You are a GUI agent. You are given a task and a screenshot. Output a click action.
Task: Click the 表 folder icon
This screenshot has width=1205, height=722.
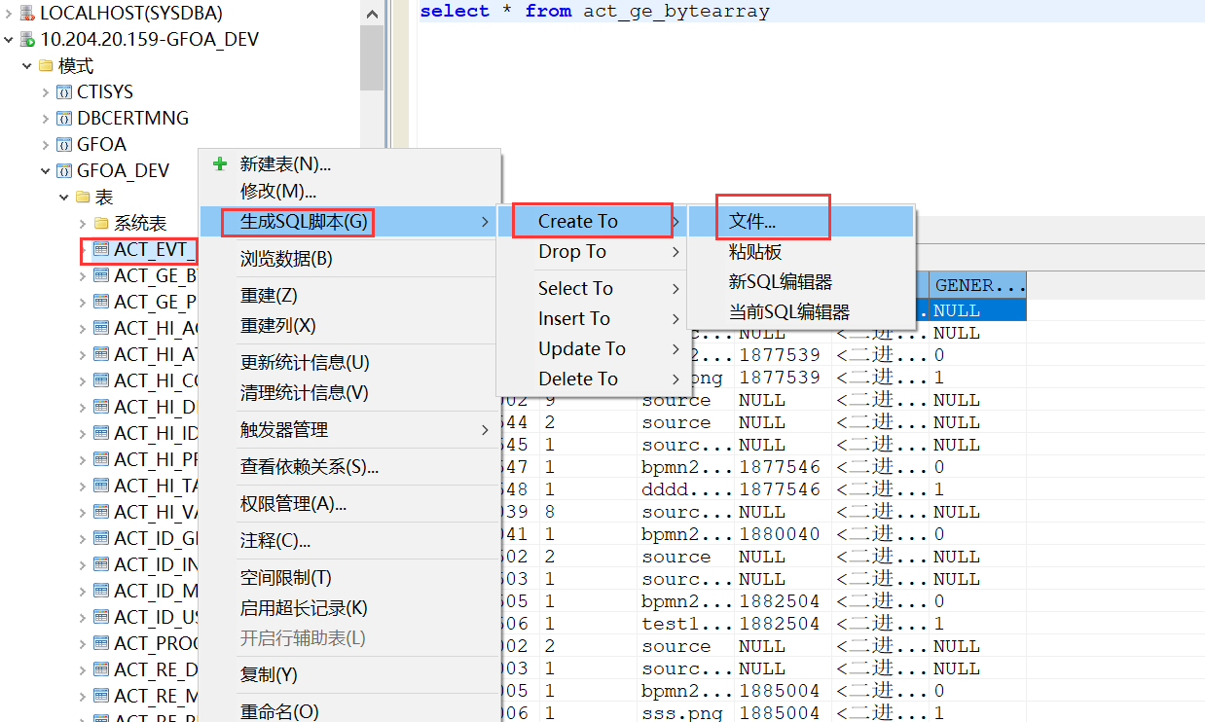click(83, 198)
